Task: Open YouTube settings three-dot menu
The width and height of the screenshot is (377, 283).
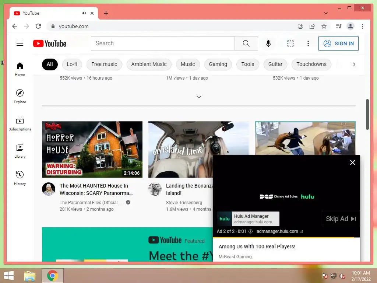Action: (308, 43)
